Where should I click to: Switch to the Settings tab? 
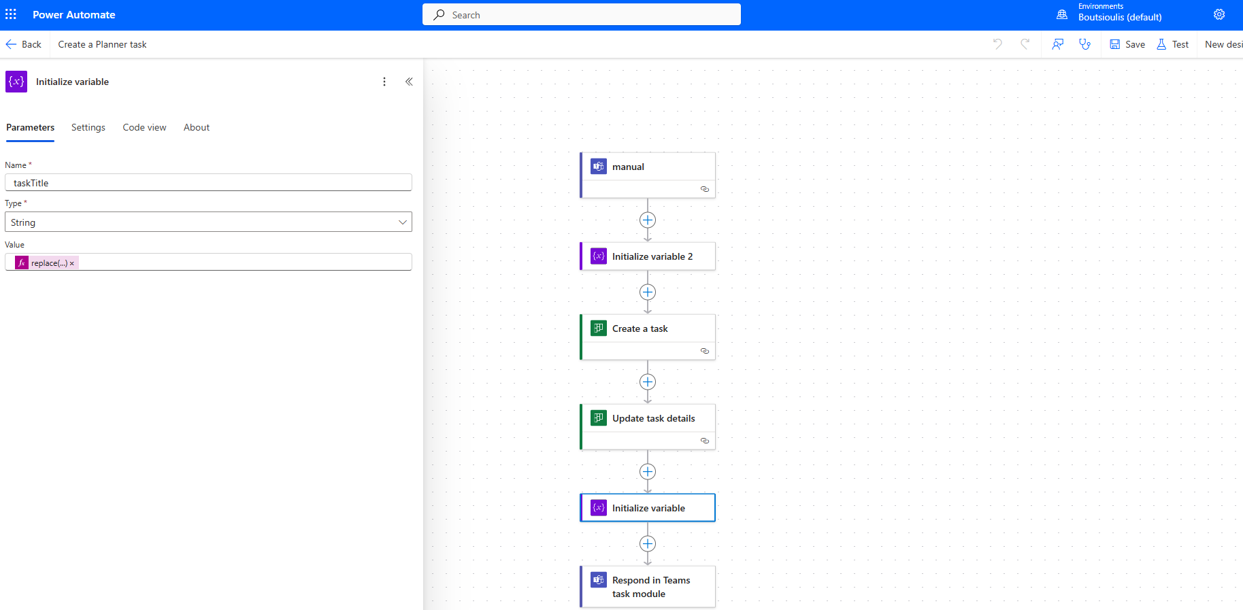tap(88, 127)
